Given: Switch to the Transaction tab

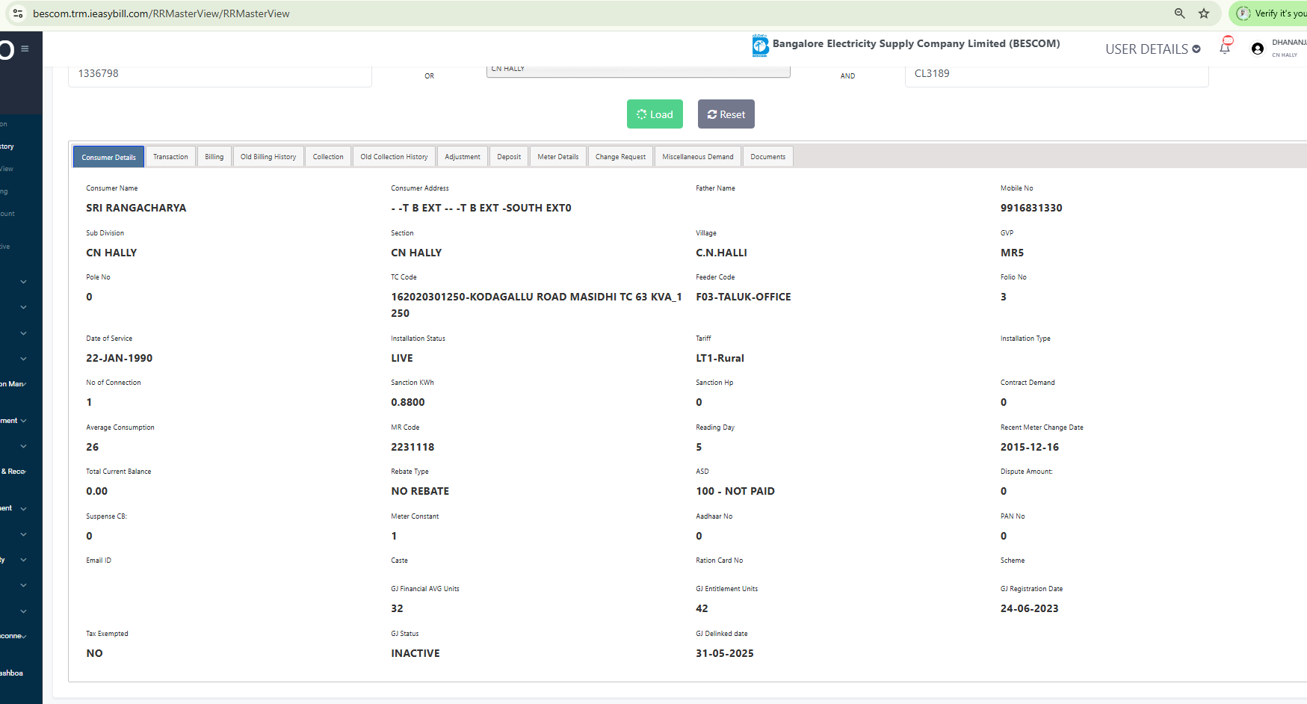Looking at the screenshot, I should [170, 157].
